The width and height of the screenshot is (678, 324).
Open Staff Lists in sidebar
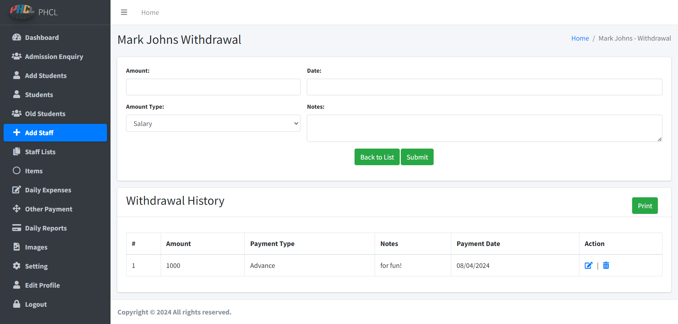tap(40, 152)
